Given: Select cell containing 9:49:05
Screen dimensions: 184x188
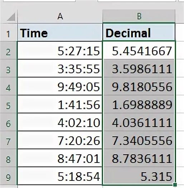Looking at the screenshot, I should (x=60, y=86).
